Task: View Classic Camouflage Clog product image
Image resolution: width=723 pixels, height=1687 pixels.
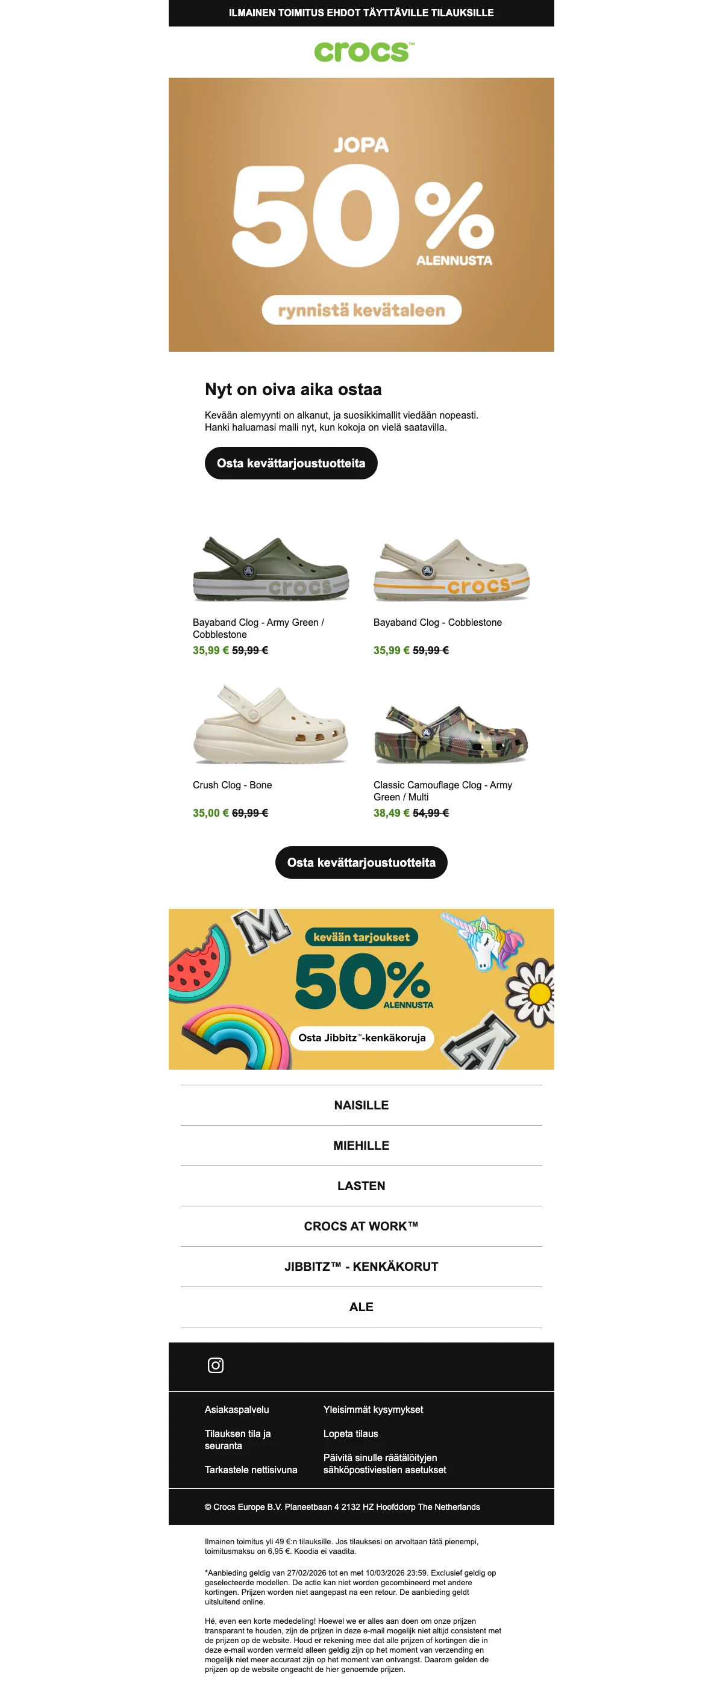Action: (452, 734)
